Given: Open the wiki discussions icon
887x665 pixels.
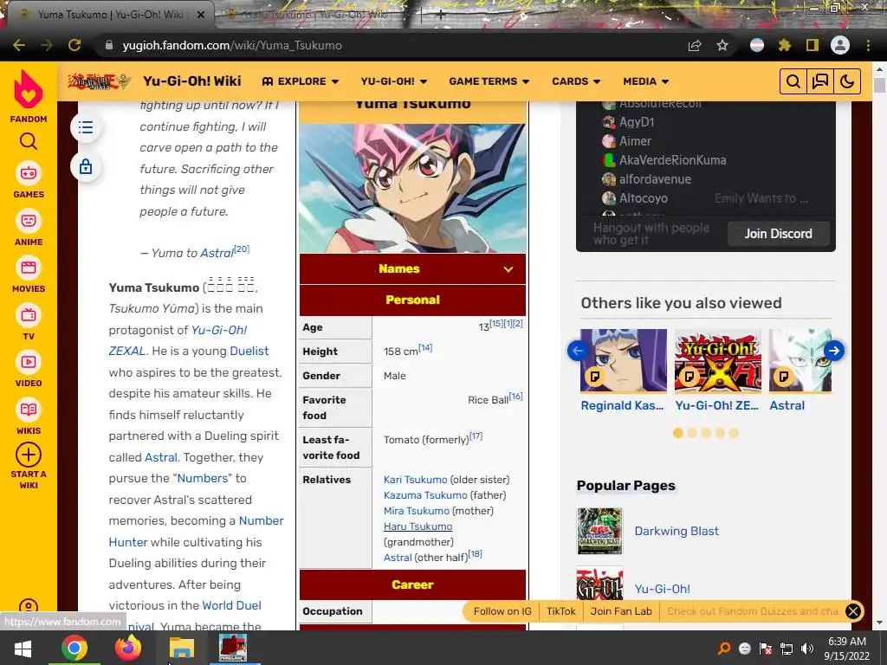Looking at the screenshot, I should [x=819, y=82].
